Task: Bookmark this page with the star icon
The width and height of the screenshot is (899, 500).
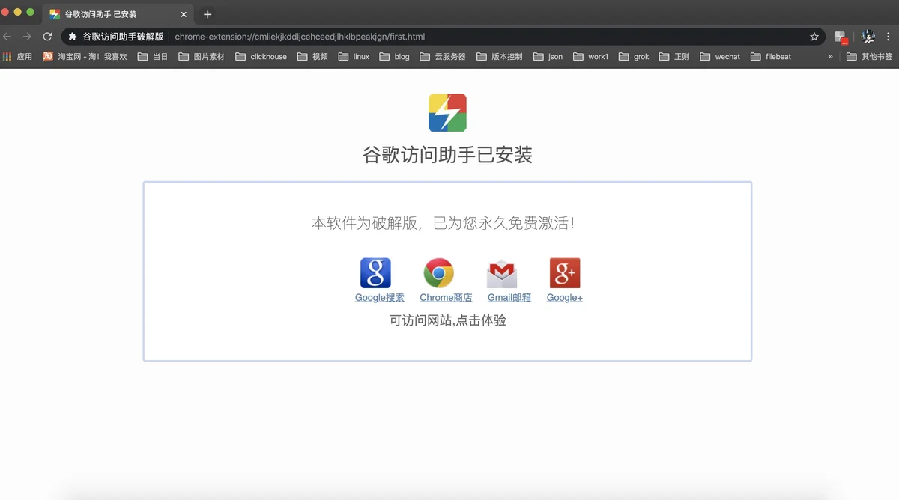Action: tap(814, 37)
